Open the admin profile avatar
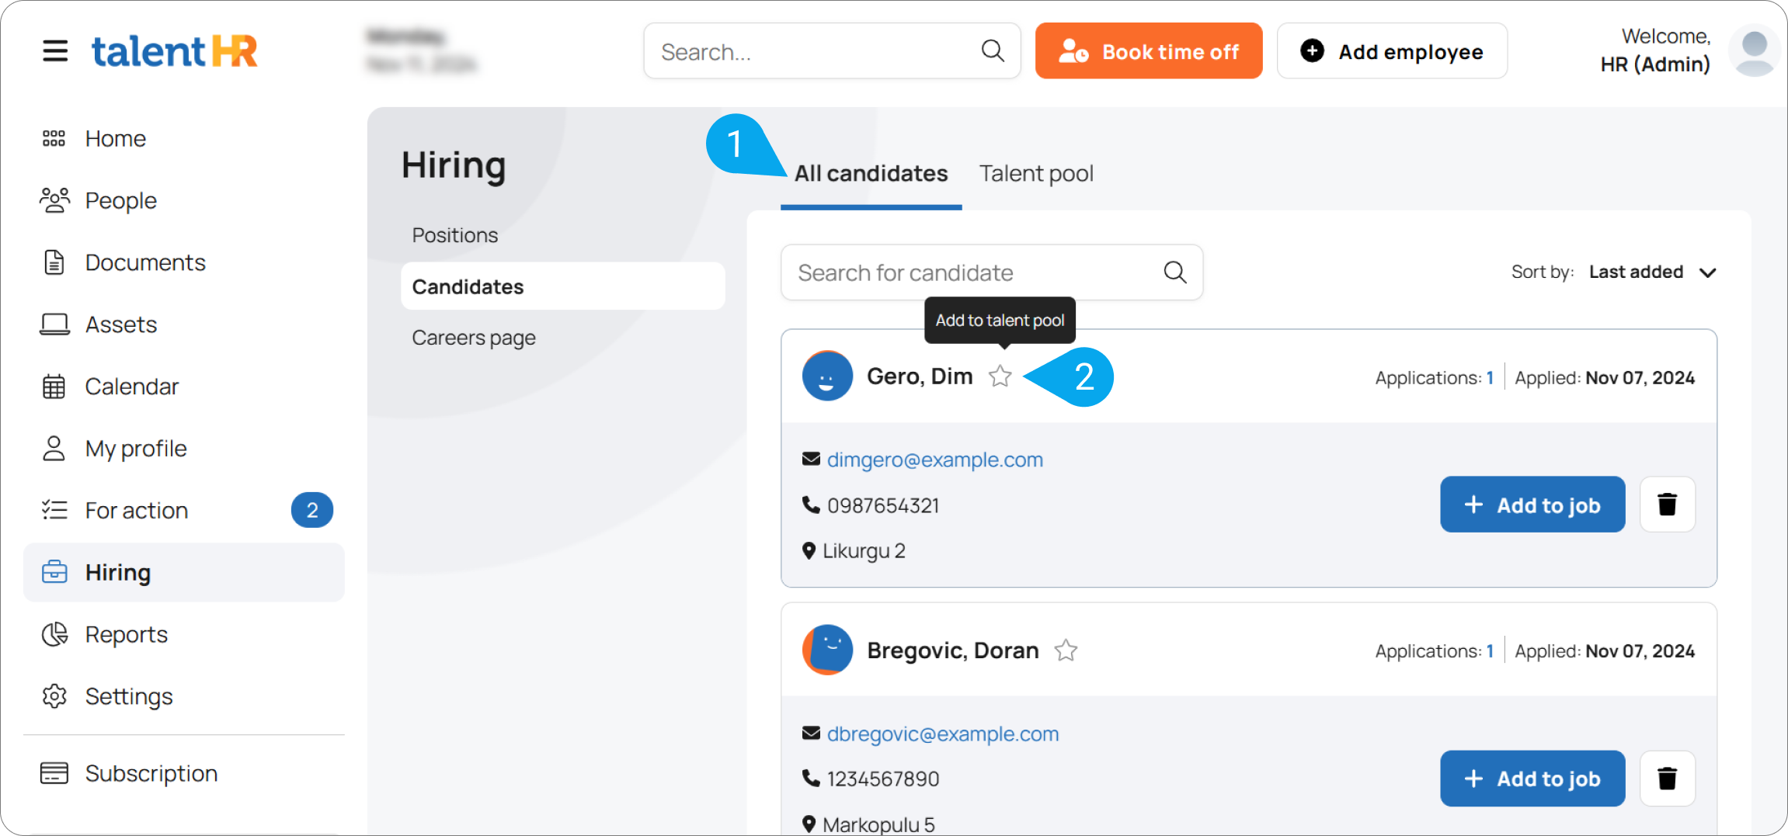 tap(1753, 51)
